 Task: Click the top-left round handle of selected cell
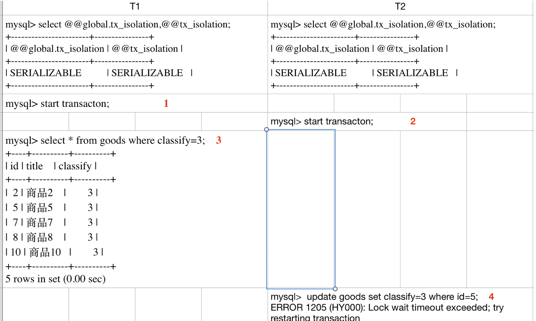point(267,130)
